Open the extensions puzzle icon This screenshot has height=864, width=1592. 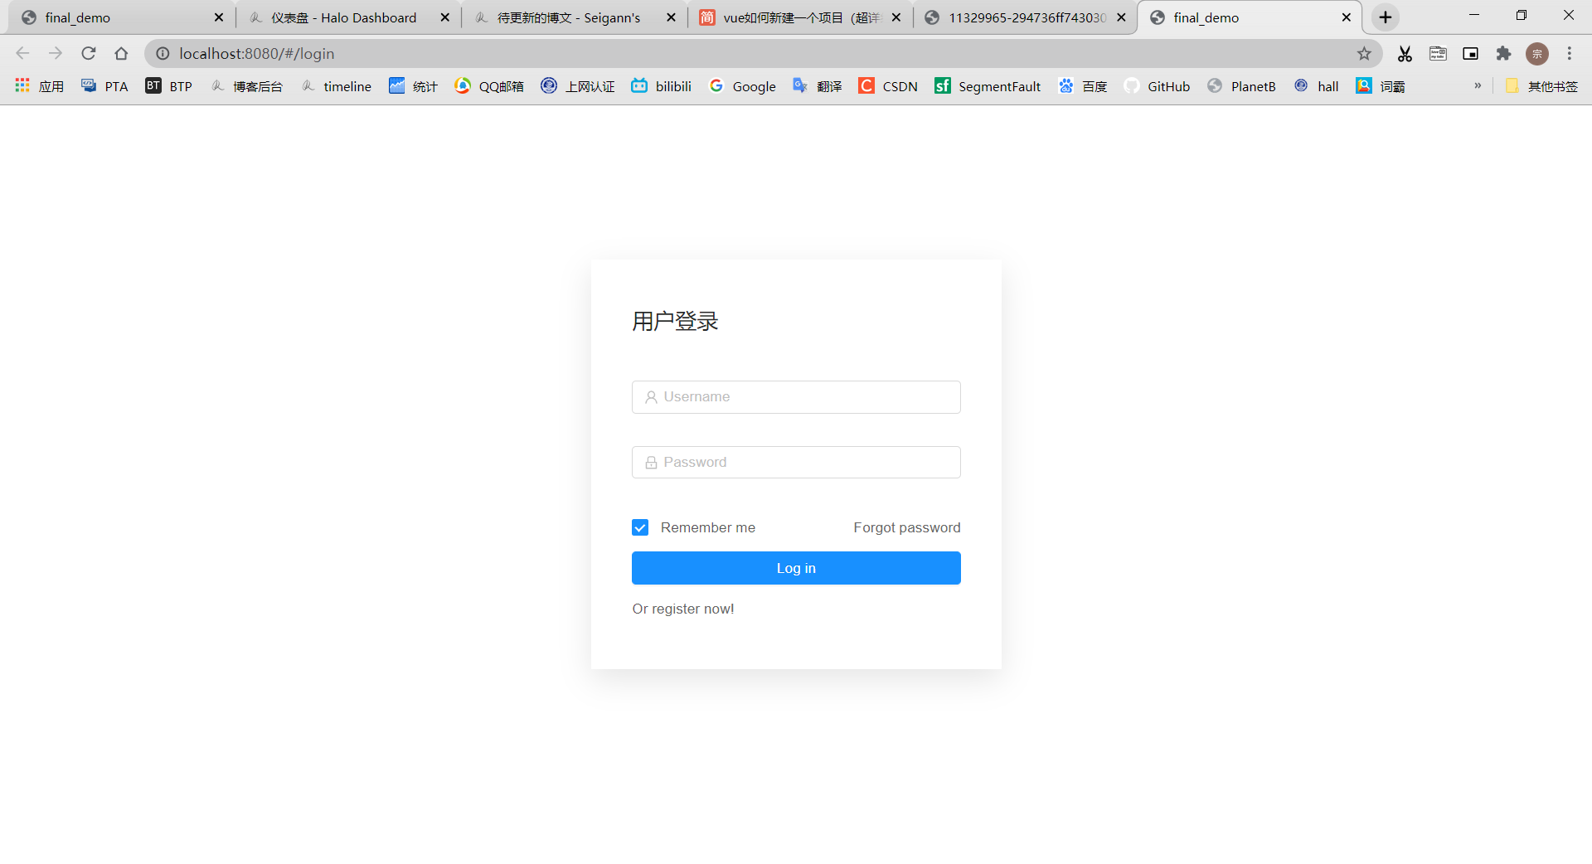coord(1503,54)
